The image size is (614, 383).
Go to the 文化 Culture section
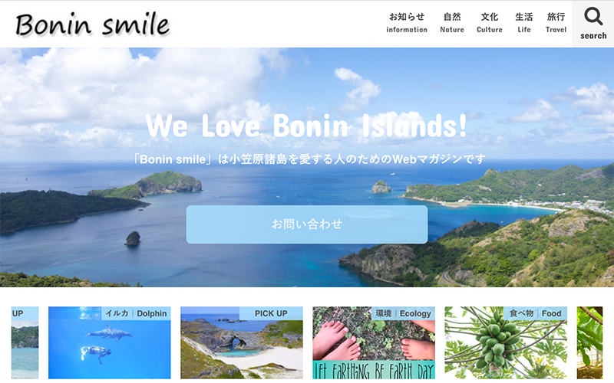click(490, 23)
